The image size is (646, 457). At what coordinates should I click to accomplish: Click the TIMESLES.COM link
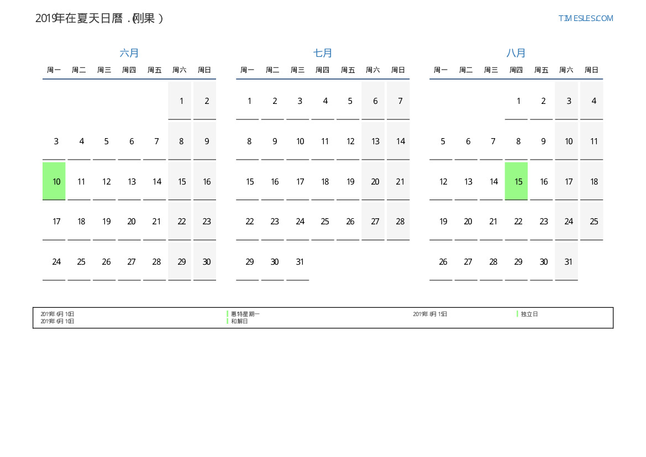coord(585,18)
